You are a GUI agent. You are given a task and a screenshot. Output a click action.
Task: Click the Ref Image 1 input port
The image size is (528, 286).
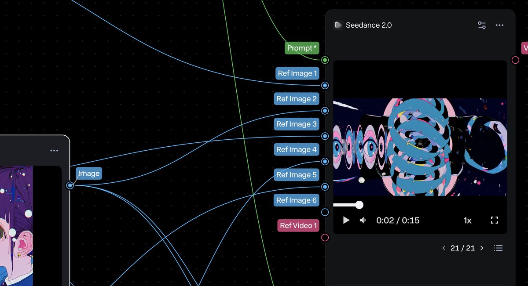[x=325, y=85]
